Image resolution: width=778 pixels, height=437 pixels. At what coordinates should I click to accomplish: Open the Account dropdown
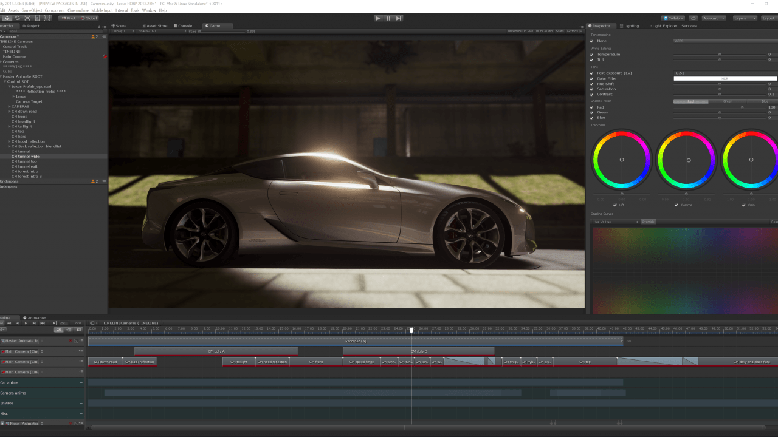713,18
